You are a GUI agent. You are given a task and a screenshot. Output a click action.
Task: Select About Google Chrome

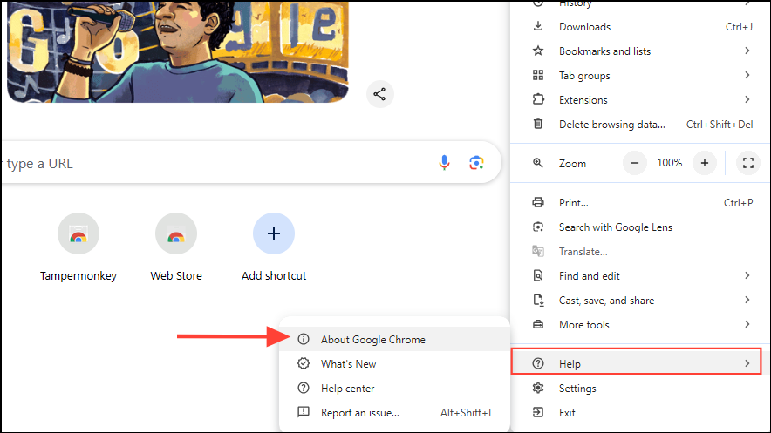[394, 339]
